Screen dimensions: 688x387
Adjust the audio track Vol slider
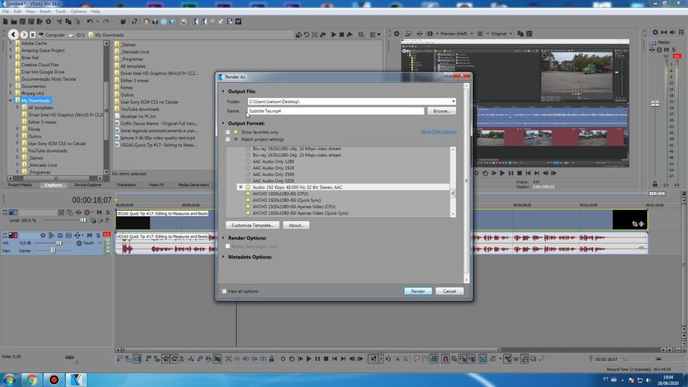[59, 243]
